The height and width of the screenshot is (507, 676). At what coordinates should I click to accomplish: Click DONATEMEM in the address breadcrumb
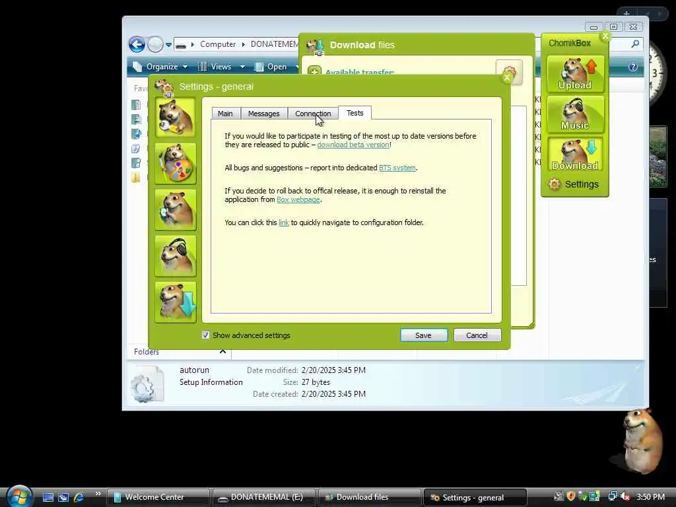[274, 44]
